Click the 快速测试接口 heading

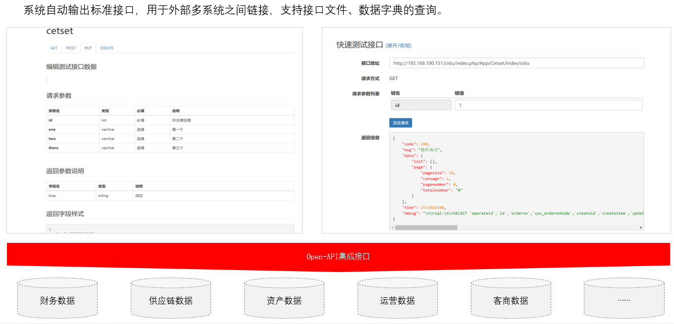[360, 45]
